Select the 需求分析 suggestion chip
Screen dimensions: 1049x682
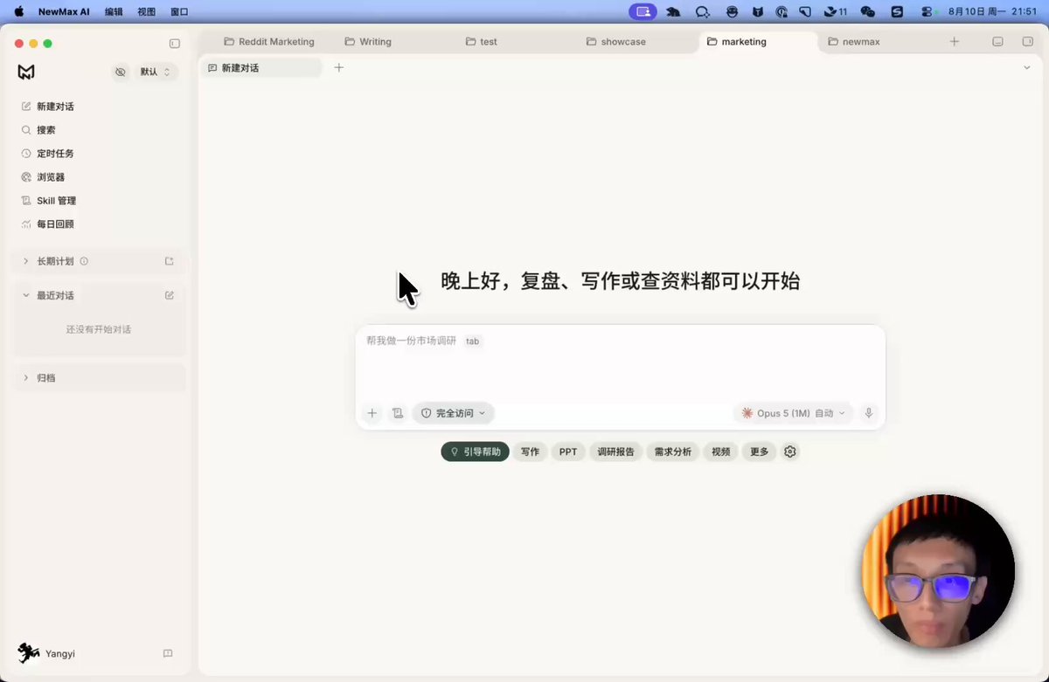coord(673,451)
